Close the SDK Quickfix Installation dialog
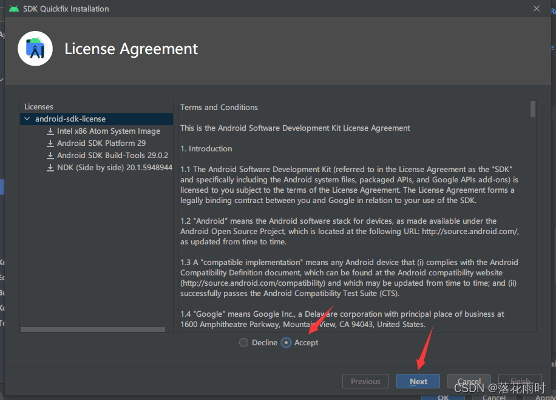 (x=537, y=9)
